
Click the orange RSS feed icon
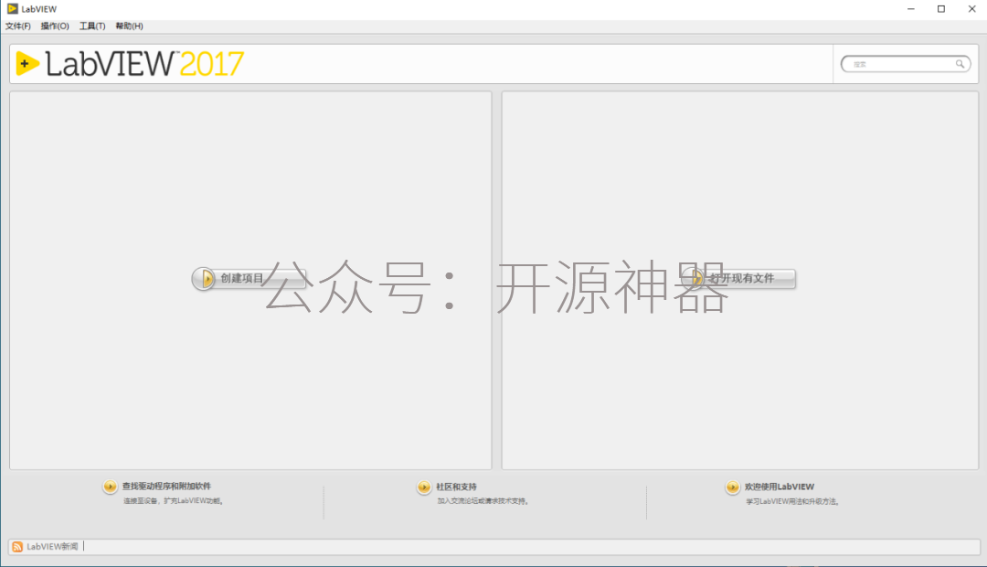tap(17, 546)
